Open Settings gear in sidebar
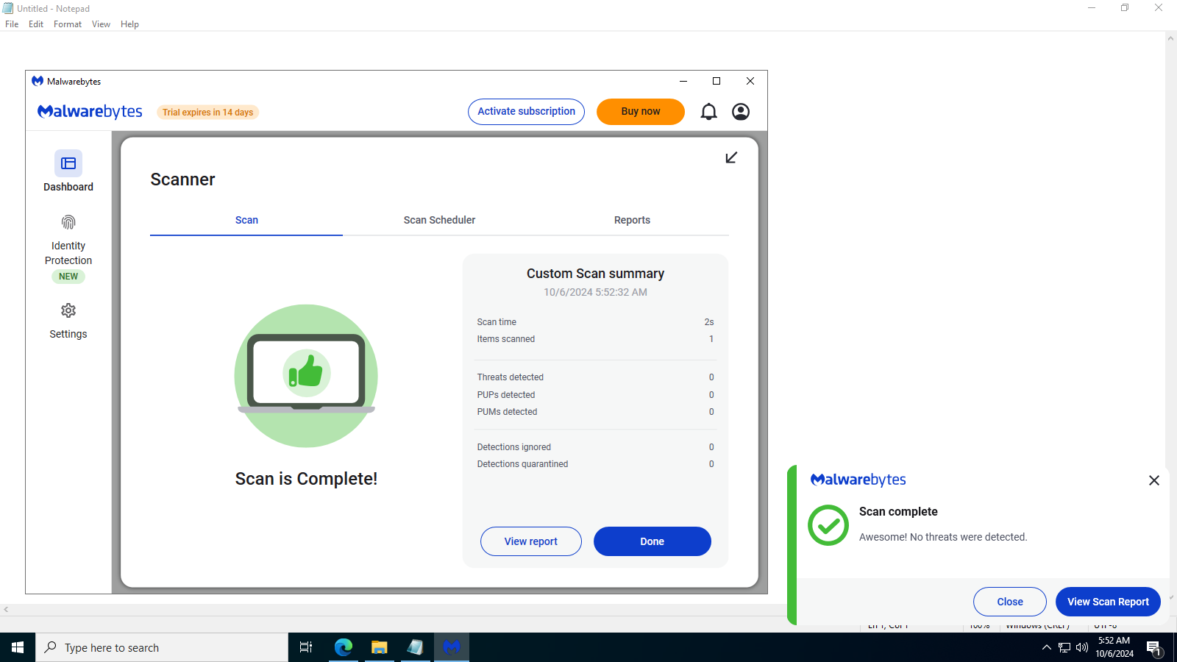 pyautogui.click(x=68, y=311)
